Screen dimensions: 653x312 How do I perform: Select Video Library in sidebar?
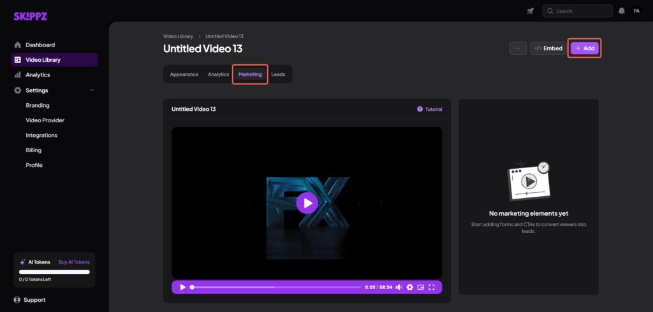54,60
